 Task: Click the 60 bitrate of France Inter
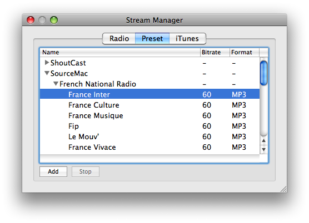pos(207,95)
